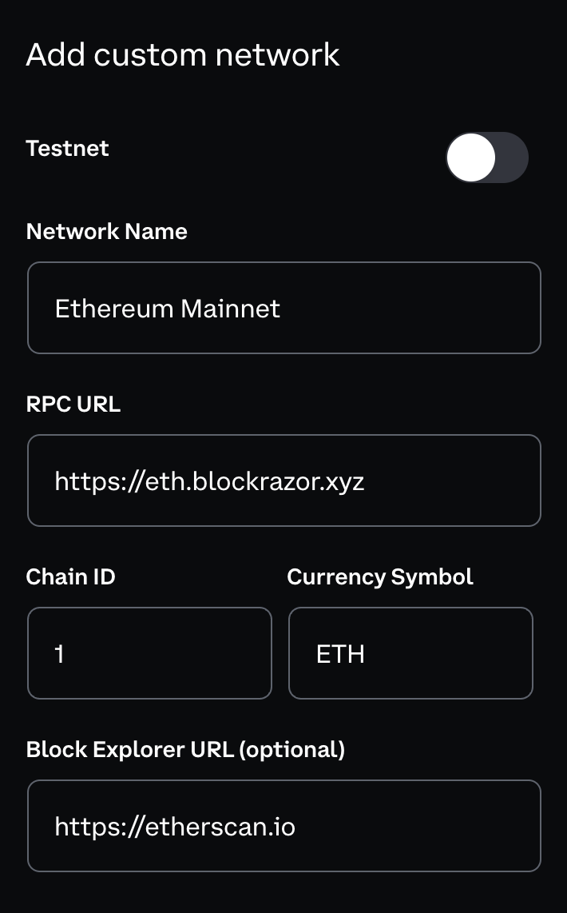Toggle the Testnet switch
This screenshot has width=567, height=913.
(x=487, y=157)
